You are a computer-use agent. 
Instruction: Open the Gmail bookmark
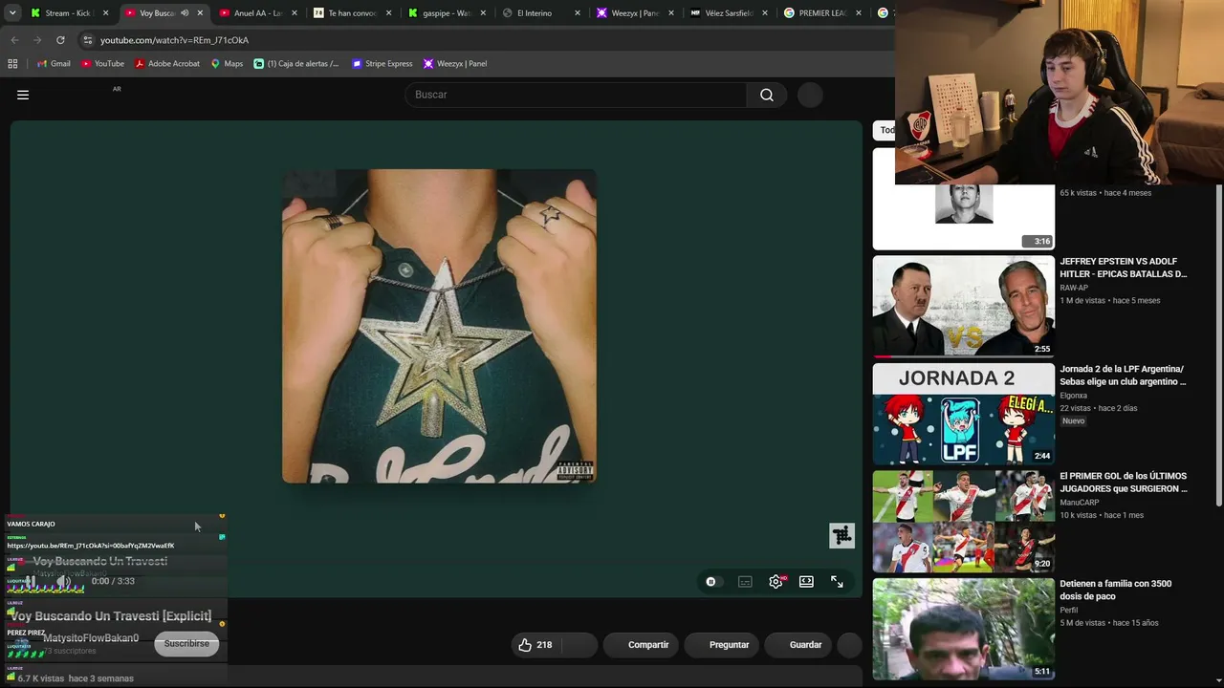(54, 64)
